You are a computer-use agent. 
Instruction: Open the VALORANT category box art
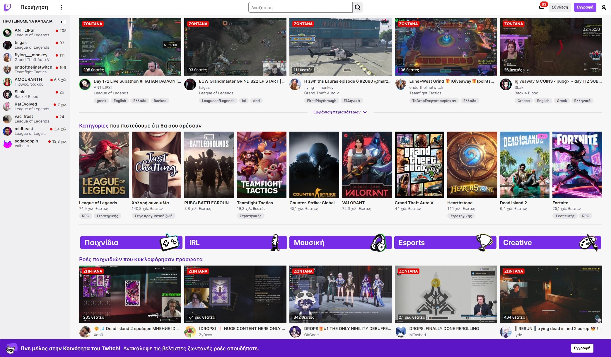click(367, 165)
